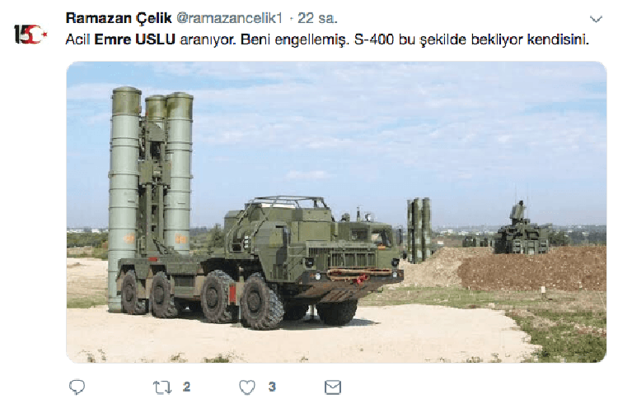Open tweet permalink via '22 sa.' timestamp

317,18
